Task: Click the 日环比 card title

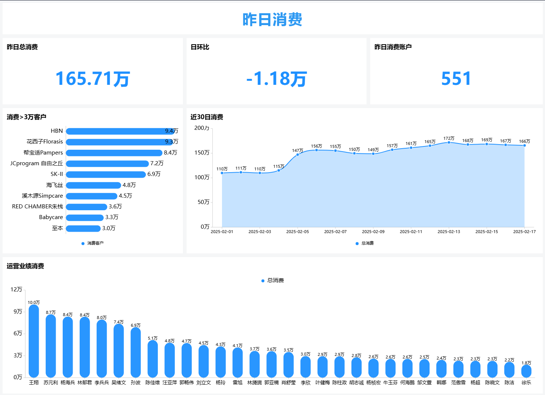Action: click(x=200, y=47)
